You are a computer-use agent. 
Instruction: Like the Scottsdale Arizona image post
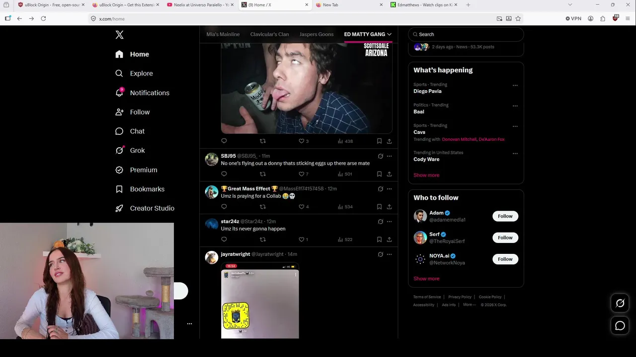coord(304,141)
